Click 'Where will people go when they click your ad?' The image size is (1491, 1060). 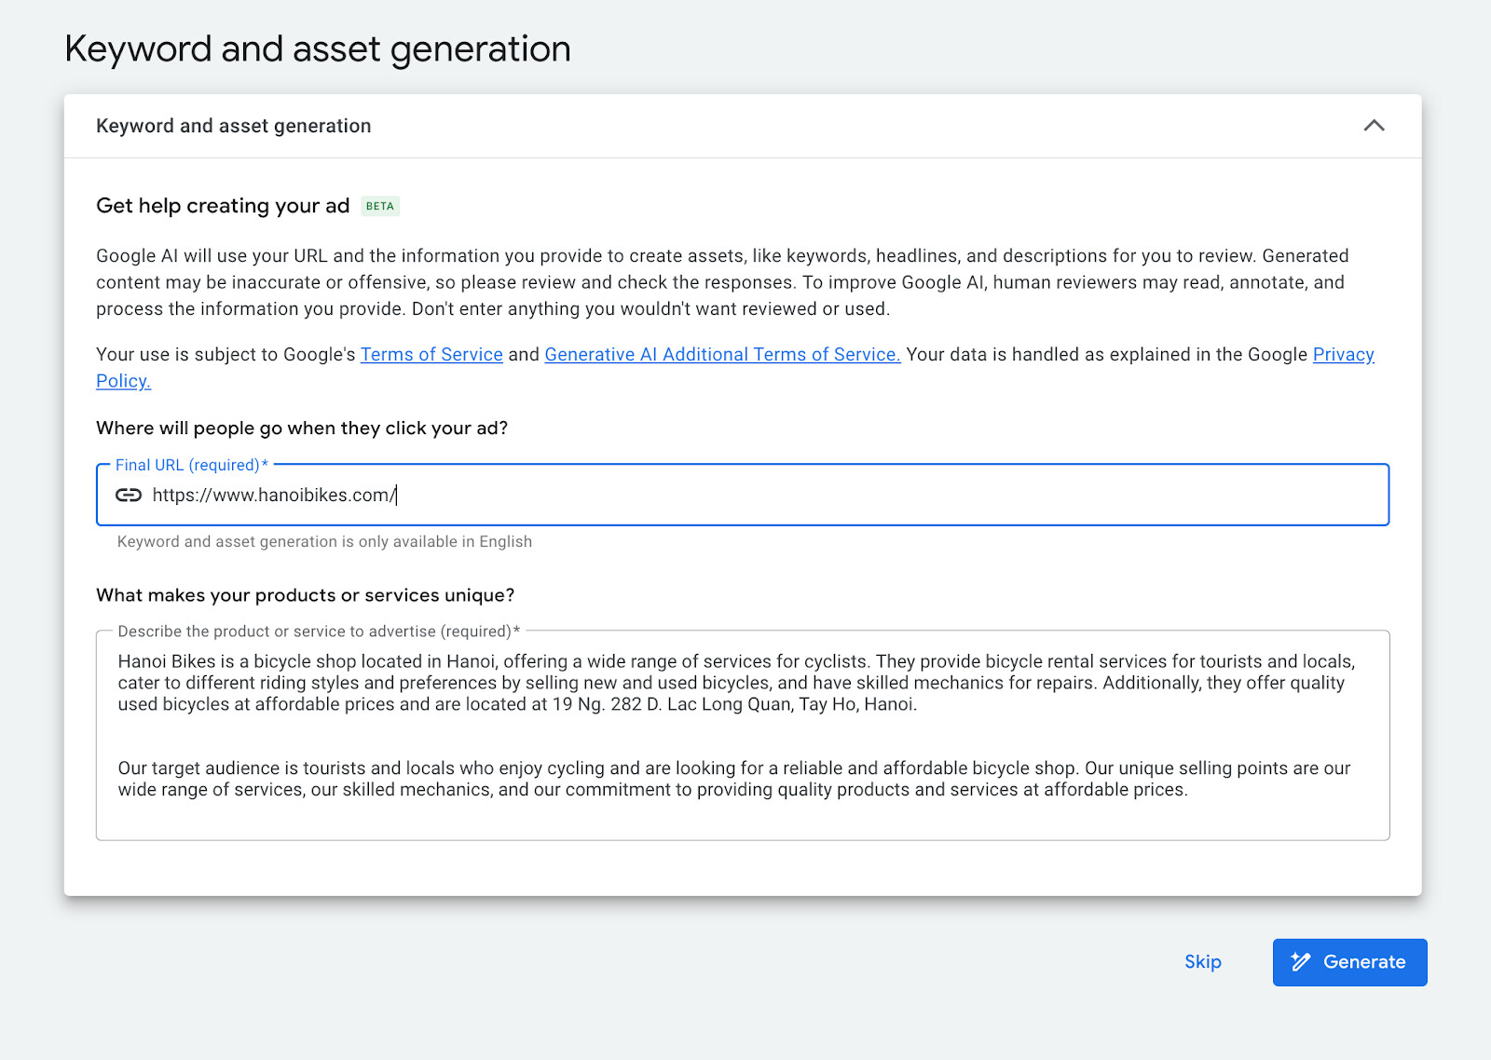point(302,428)
